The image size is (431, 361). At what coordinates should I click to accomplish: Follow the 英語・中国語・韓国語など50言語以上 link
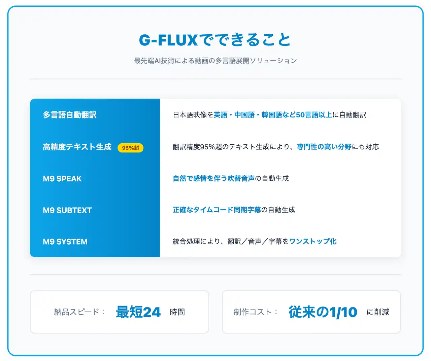(273, 115)
